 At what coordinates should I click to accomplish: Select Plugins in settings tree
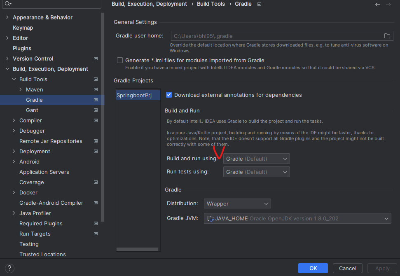(22, 48)
